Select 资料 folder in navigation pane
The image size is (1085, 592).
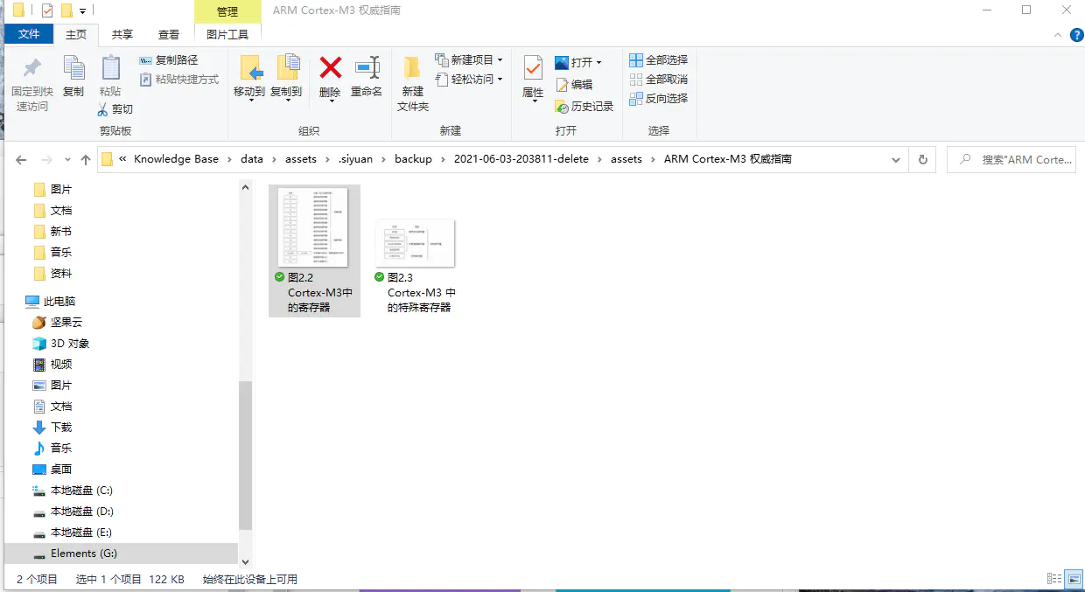click(x=52, y=273)
